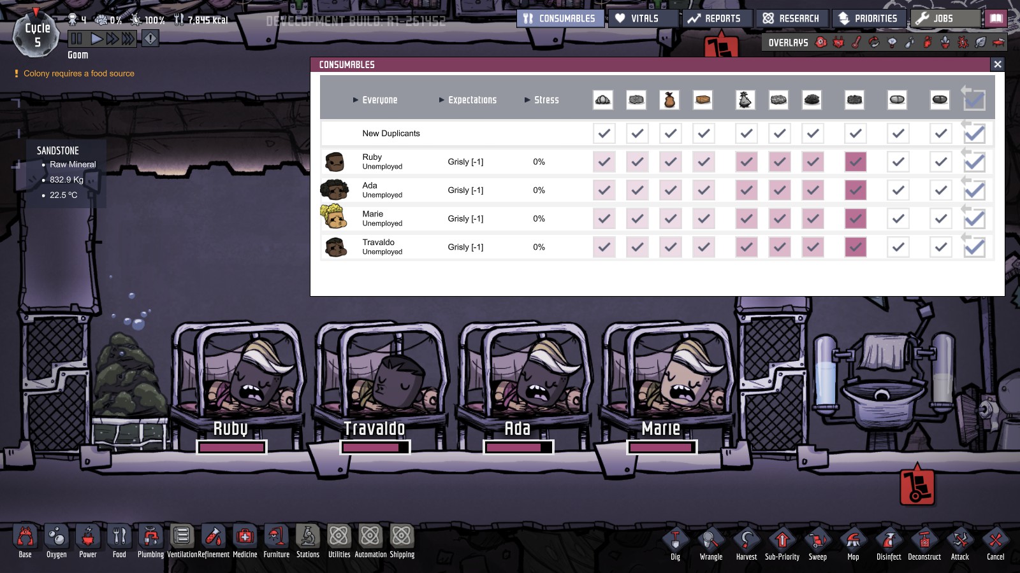
Task: Toggle Travaldo's checkbox under the orange gourd icon
Action: [670, 247]
